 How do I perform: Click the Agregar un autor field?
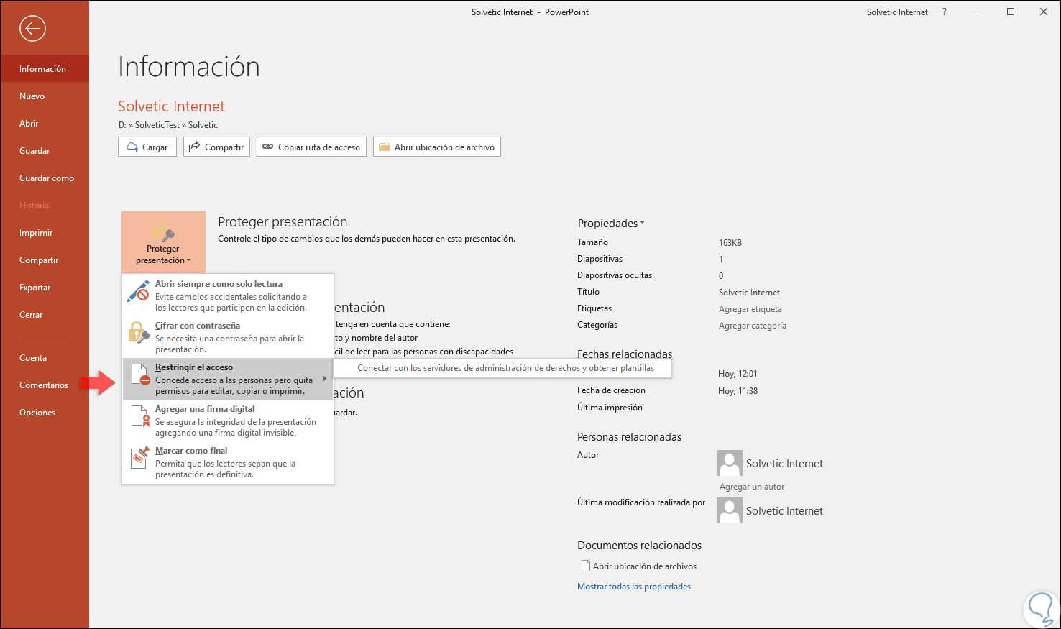point(752,487)
